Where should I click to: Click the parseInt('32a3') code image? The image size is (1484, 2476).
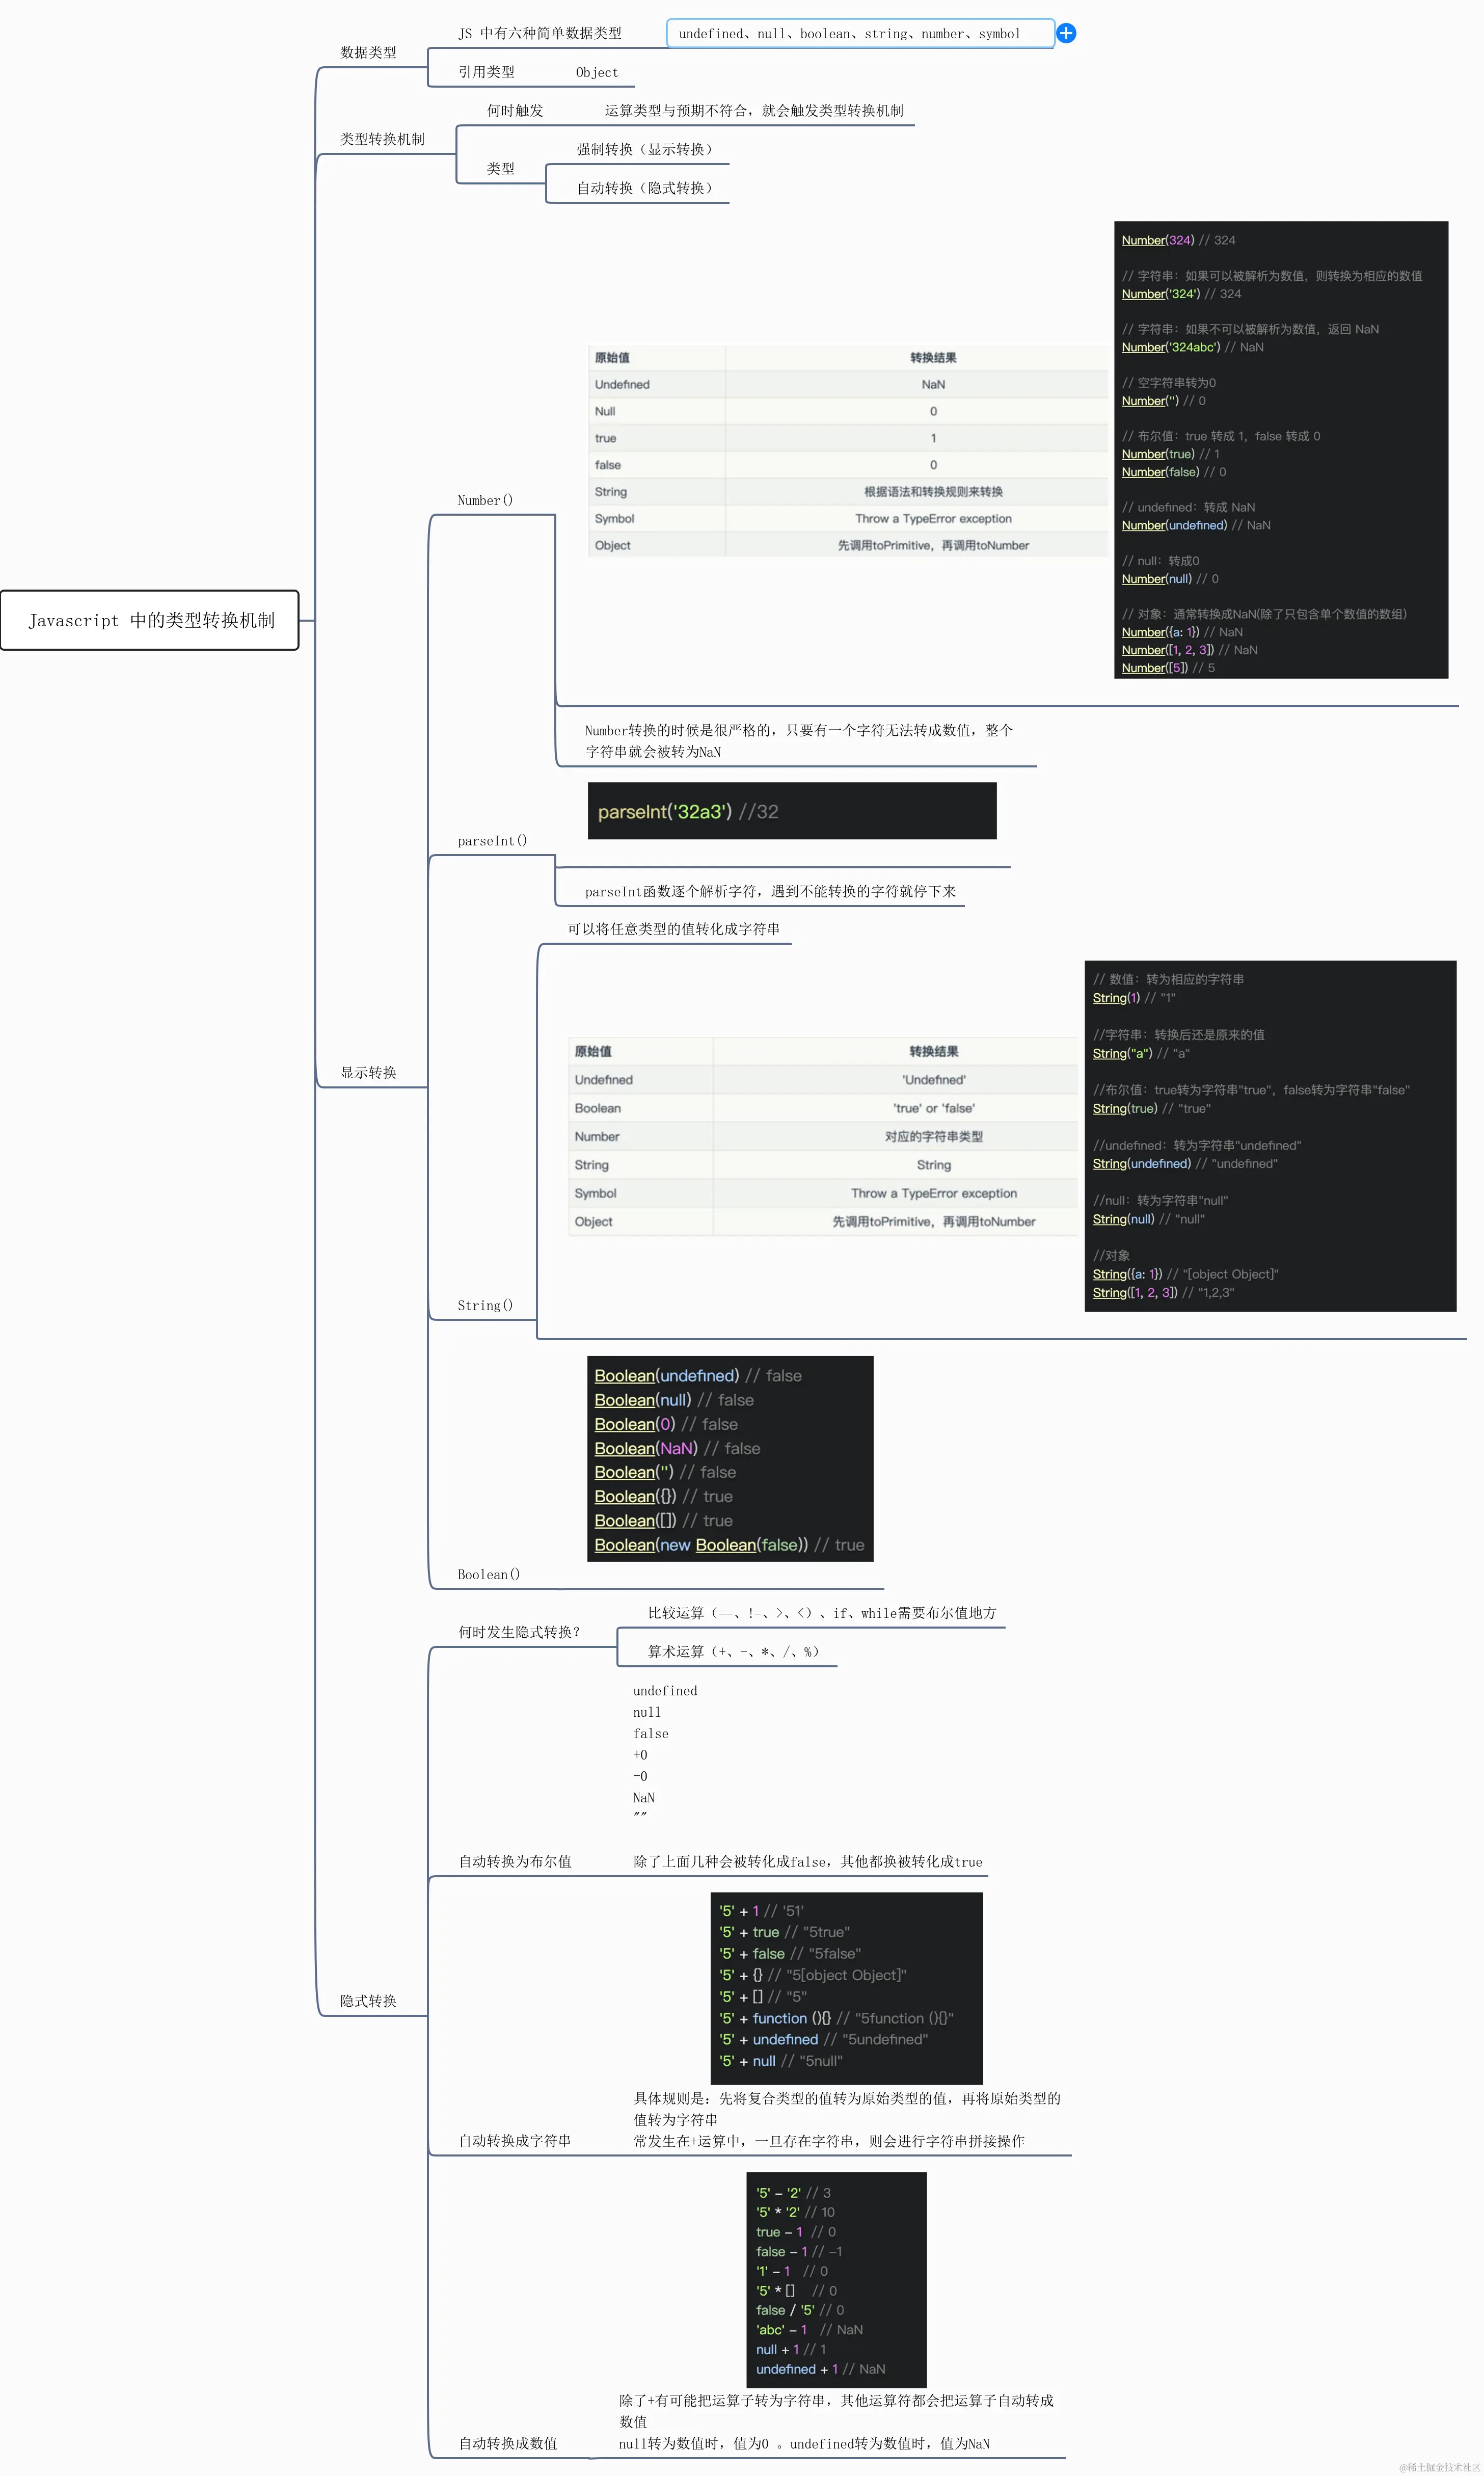(791, 811)
